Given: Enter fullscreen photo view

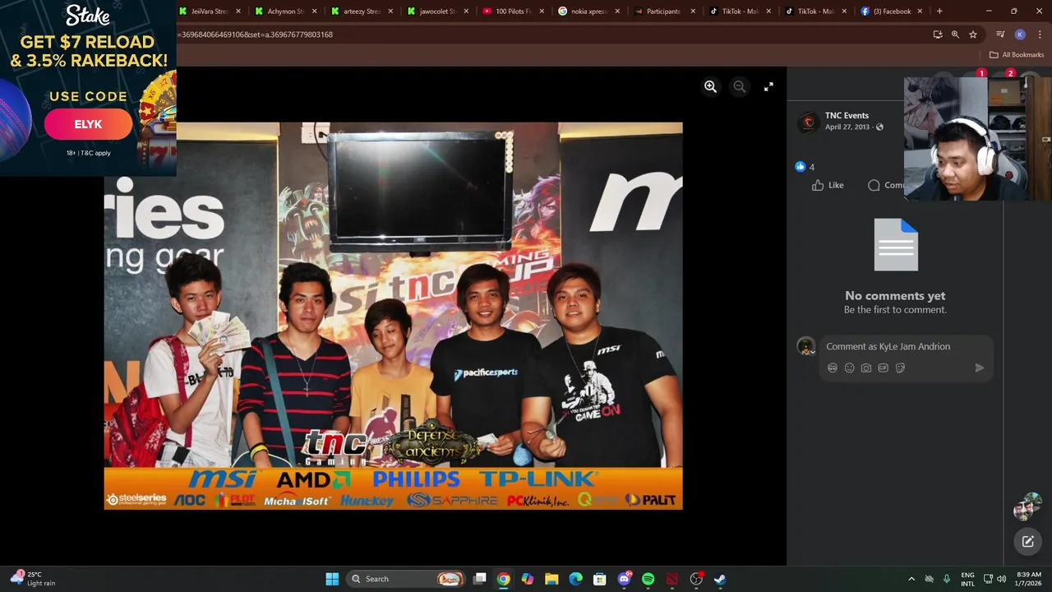Looking at the screenshot, I should click(x=768, y=86).
